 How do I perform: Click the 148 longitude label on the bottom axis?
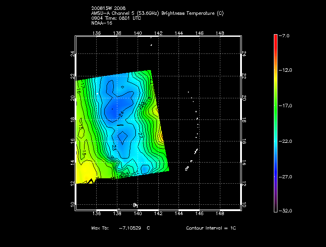pos(220,214)
